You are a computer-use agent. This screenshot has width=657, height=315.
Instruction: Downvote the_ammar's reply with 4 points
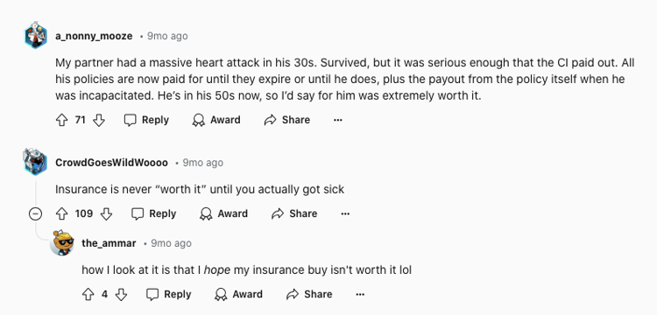(x=121, y=295)
